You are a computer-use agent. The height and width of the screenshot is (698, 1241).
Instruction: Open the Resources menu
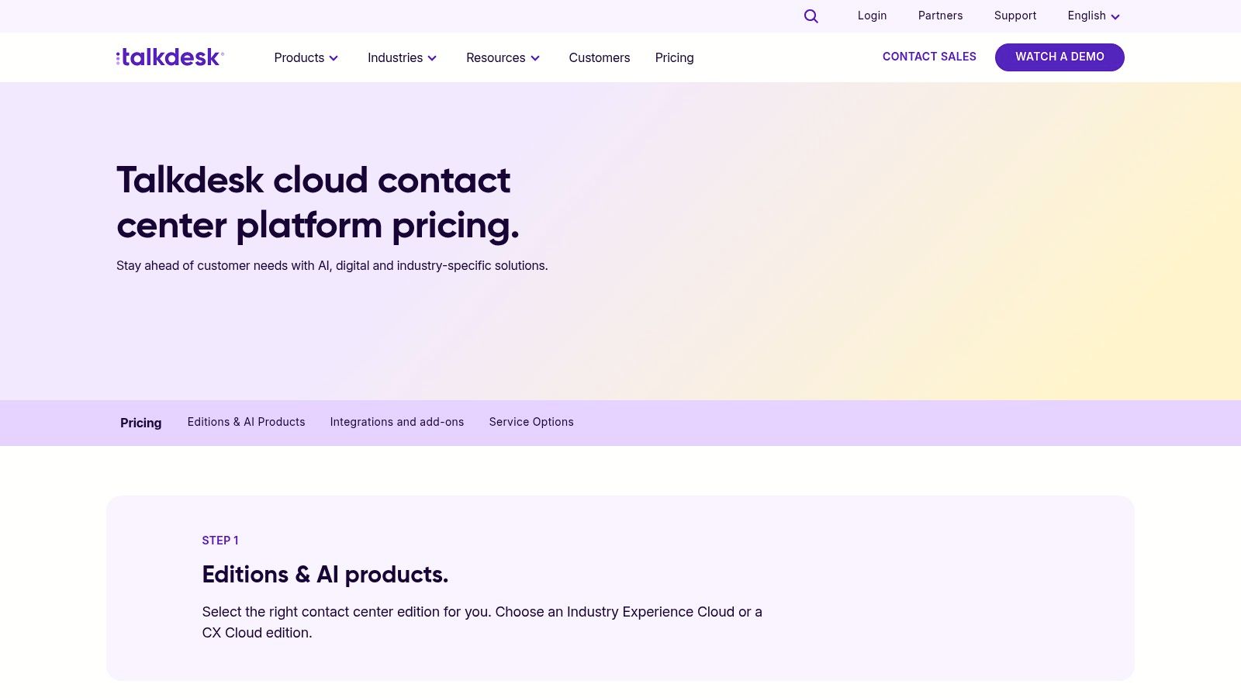[496, 57]
